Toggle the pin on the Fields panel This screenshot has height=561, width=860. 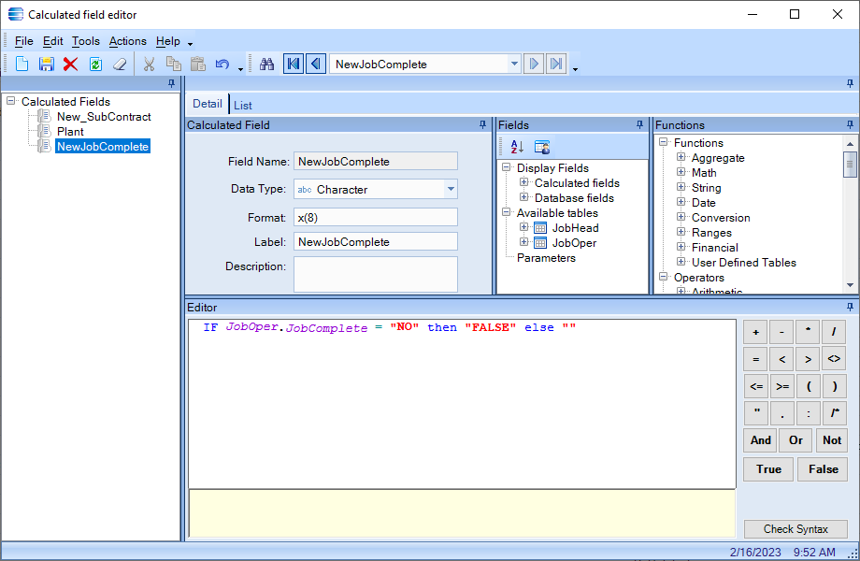[x=639, y=125]
